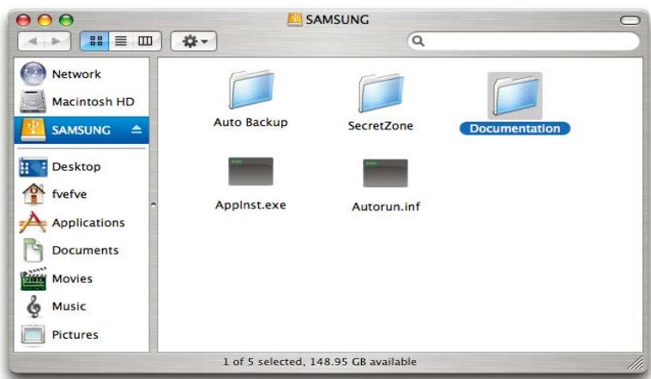Go back with the left arrow button
This screenshot has height=379, width=651.
click(x=32, y=41)
